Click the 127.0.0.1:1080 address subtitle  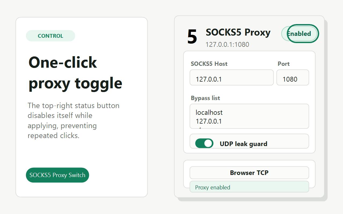pyautogui.click(x=227, y=44)
